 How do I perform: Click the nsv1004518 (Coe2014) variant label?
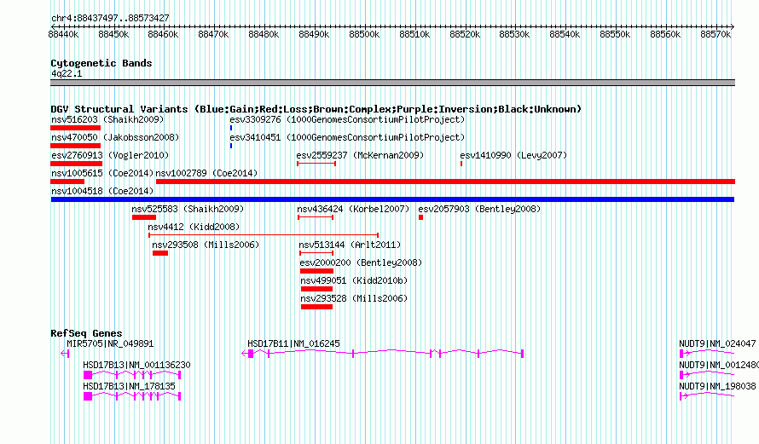click(102, 191)
